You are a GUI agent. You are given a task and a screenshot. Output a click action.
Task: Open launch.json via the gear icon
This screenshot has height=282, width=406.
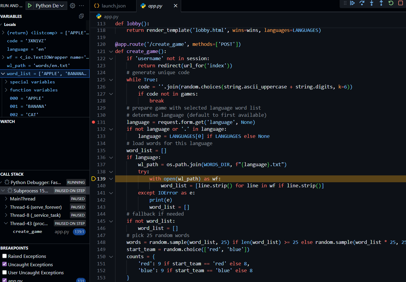[73, 6]
